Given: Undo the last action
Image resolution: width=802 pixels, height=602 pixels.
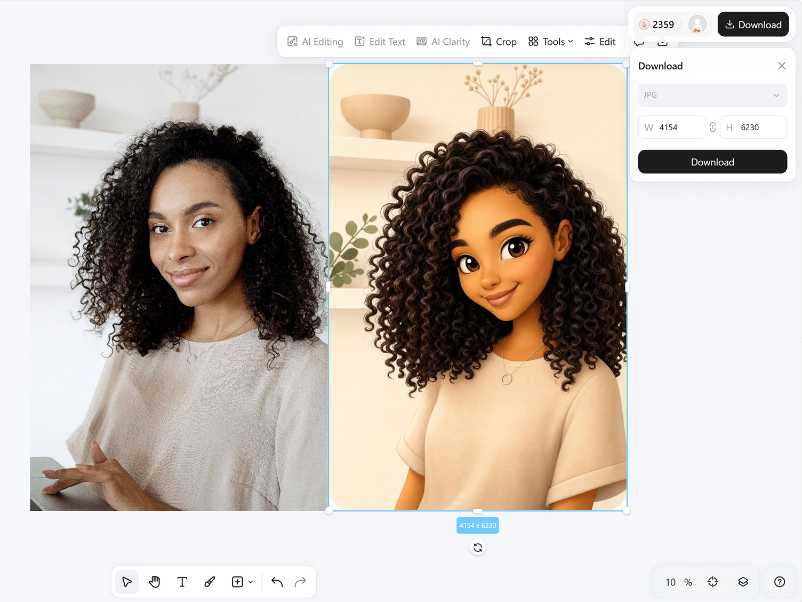Looking at the screenshot, I should tap(277, 582).
